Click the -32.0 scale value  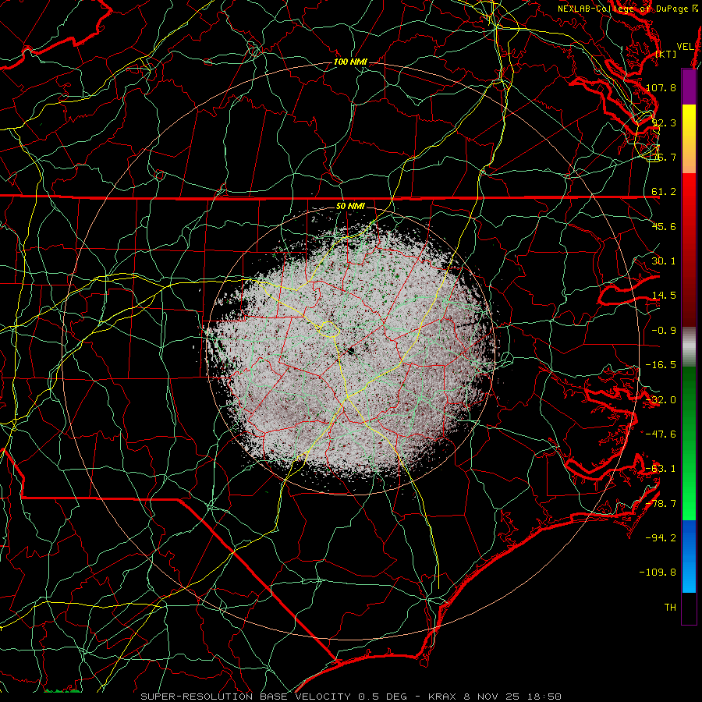point(661,400)
